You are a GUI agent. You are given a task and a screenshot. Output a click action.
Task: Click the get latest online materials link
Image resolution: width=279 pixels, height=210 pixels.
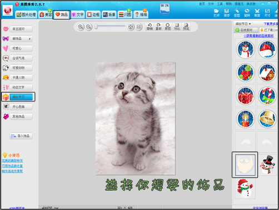click(x=258, y=36)
